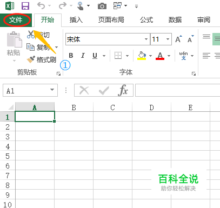Click the 页面布局 Page Layout tab
220x208 pixels.
point(111,20)
